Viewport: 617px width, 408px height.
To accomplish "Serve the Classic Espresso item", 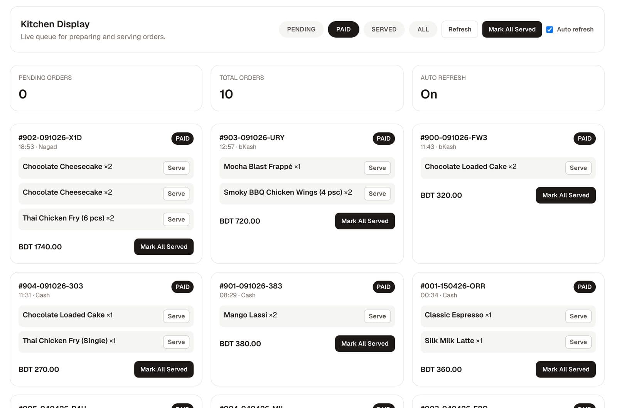I will coord(578,316).
